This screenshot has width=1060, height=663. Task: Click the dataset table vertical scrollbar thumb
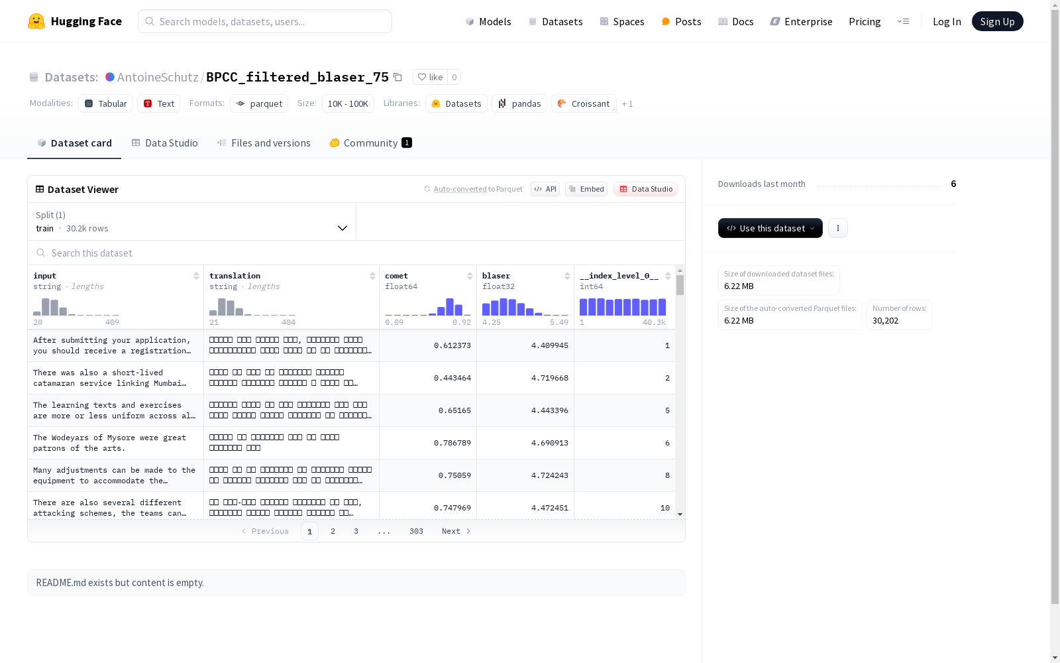[x=680, y=285]
